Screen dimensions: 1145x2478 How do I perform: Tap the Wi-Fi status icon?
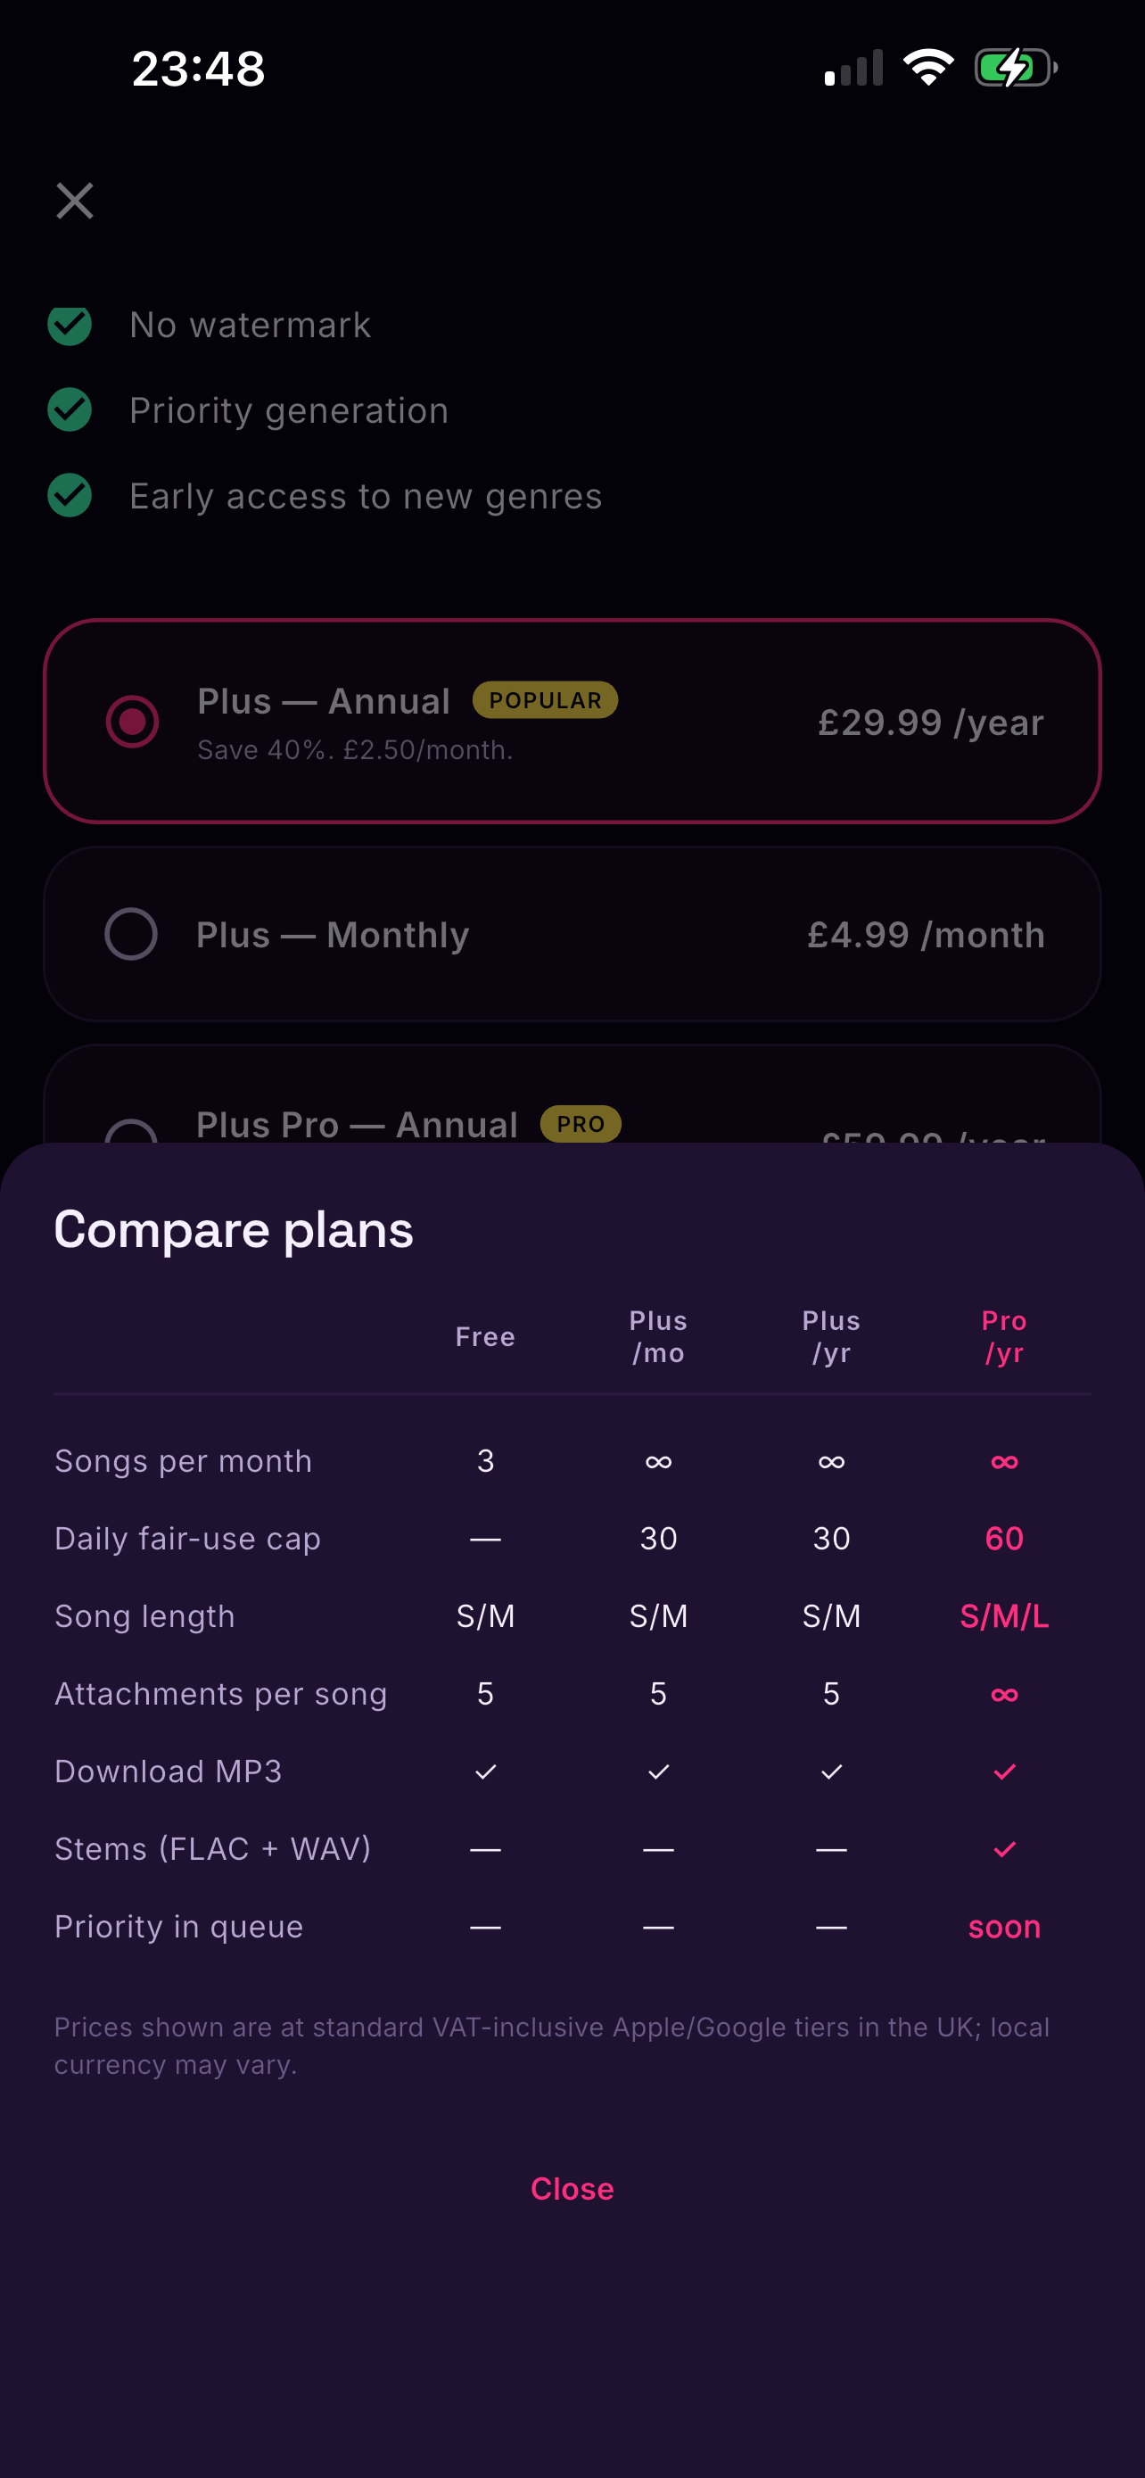(x=927, y=67)
